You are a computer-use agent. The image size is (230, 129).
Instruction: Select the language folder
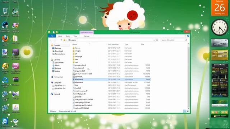click(111, 57)
